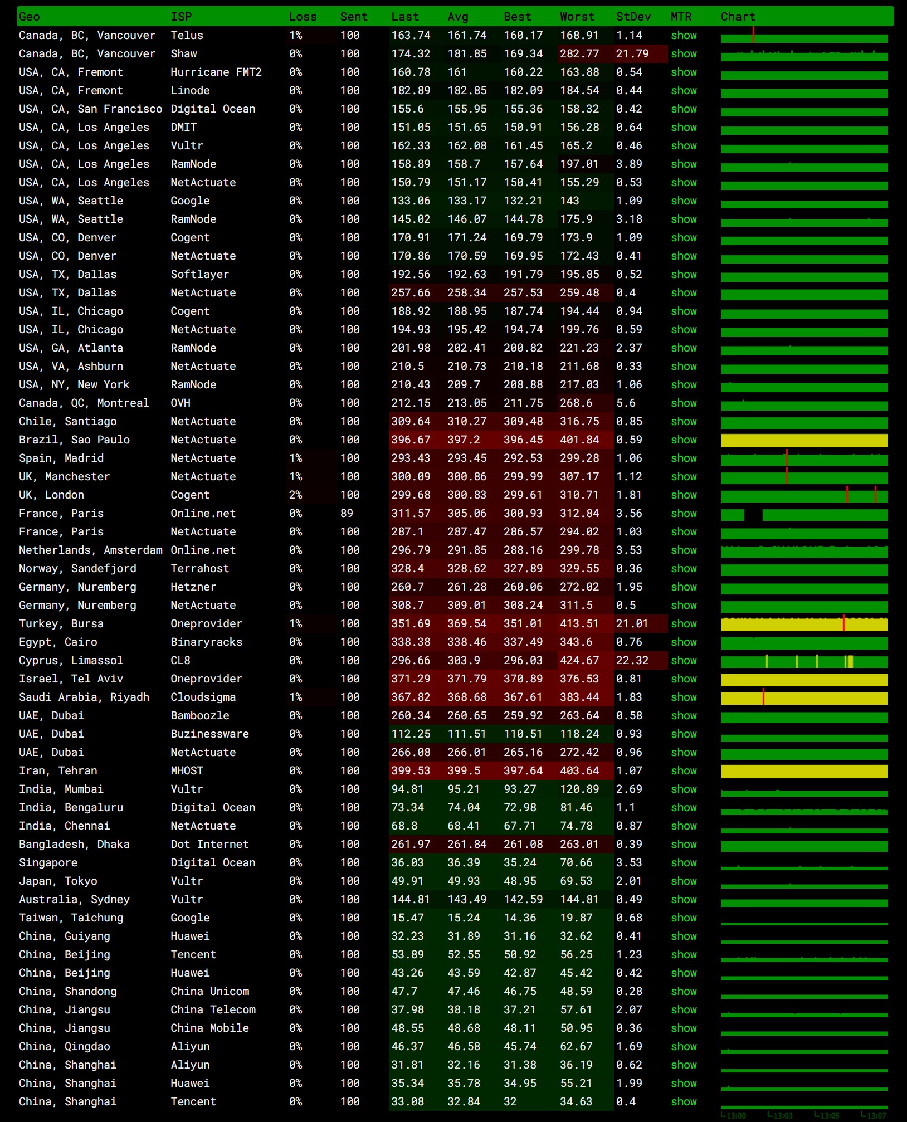Click the Last column header
Image resolution: width=907 pixels, height=1122 pixels.
point(405,17)
